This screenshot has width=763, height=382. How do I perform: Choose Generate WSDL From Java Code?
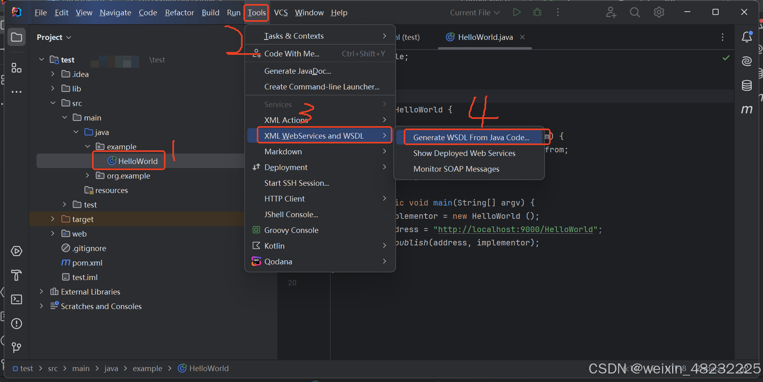point(470,137)
